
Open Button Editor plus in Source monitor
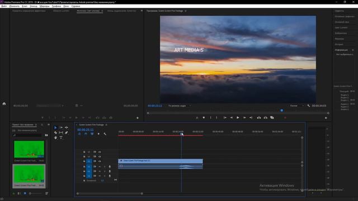pos(138,118)
